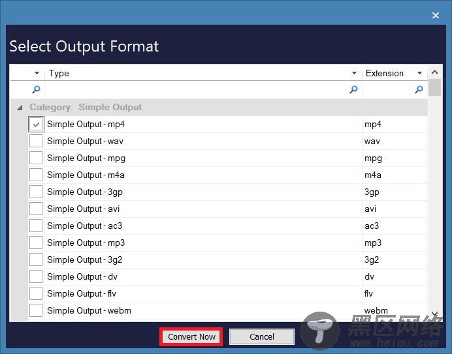Select the 'Simple Output - mpg' row text
This screenshot has width=452, height=354.
[86, 158]
